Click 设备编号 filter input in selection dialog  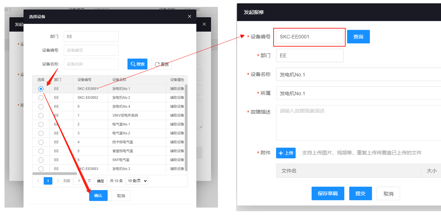91,50
